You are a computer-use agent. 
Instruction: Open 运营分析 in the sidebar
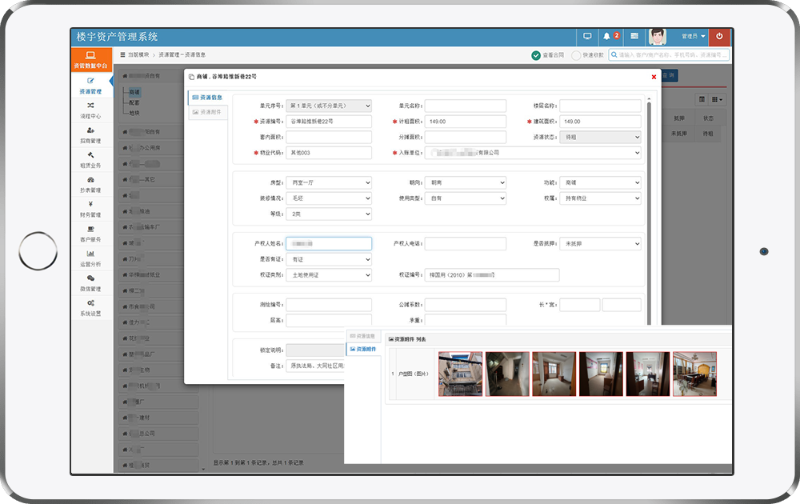tap(91, 258)
